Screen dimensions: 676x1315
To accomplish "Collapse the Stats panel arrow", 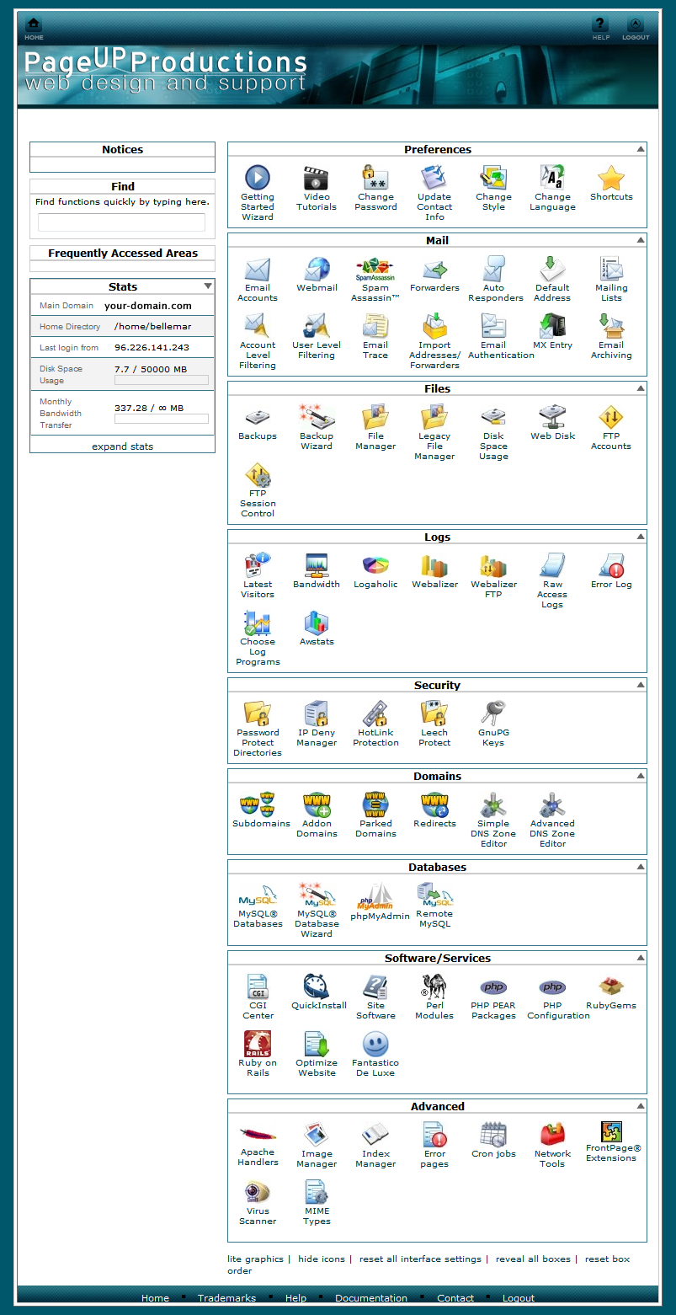I will pyautogui.click(x=208, y=286).
